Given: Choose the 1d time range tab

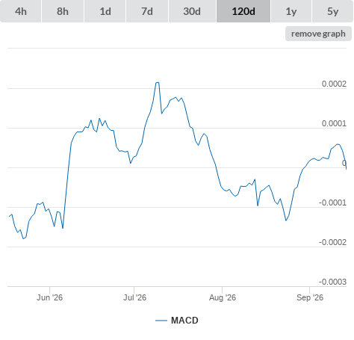Looking at the screenshot, I should click(x=105, y=11).
